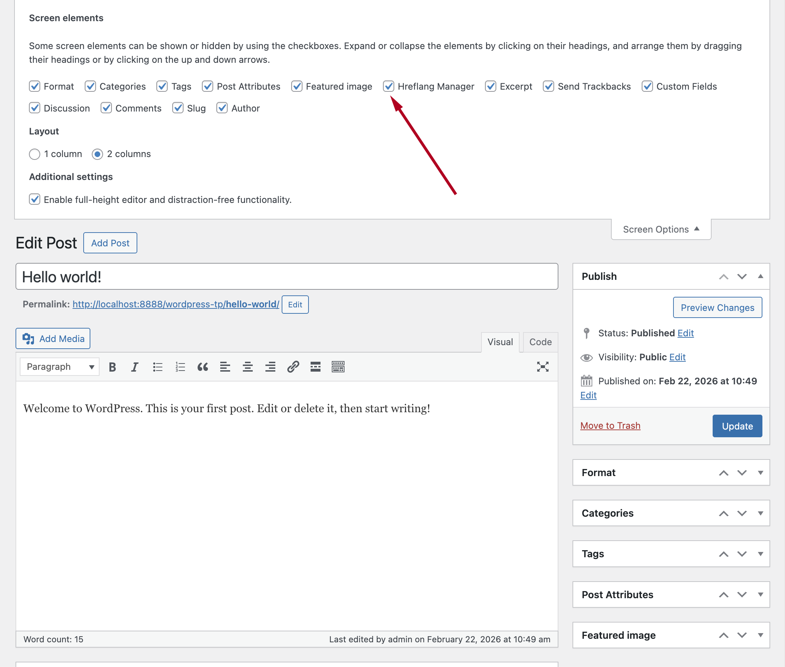Open distraction-free writing mode

tap(543, 366)
